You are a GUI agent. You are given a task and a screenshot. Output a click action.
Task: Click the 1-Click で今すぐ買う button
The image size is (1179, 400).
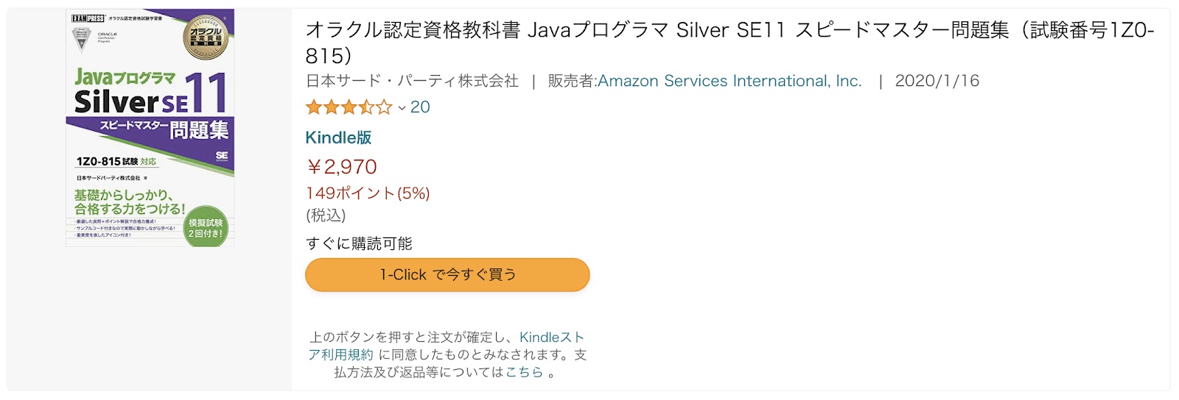pos(447,274)
